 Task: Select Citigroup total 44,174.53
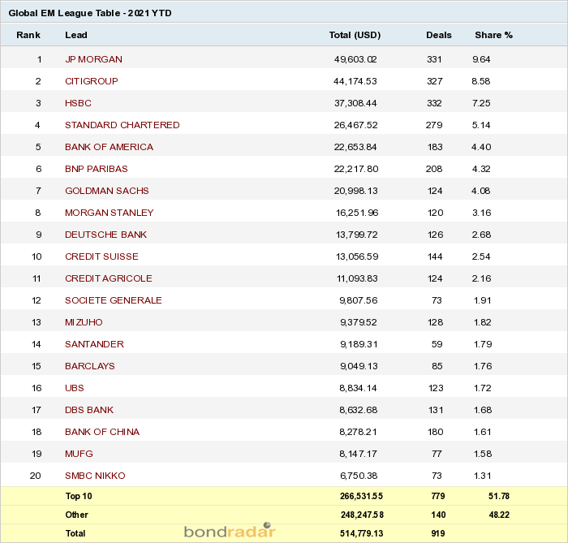pyautogui.click(x=355, y=81)
